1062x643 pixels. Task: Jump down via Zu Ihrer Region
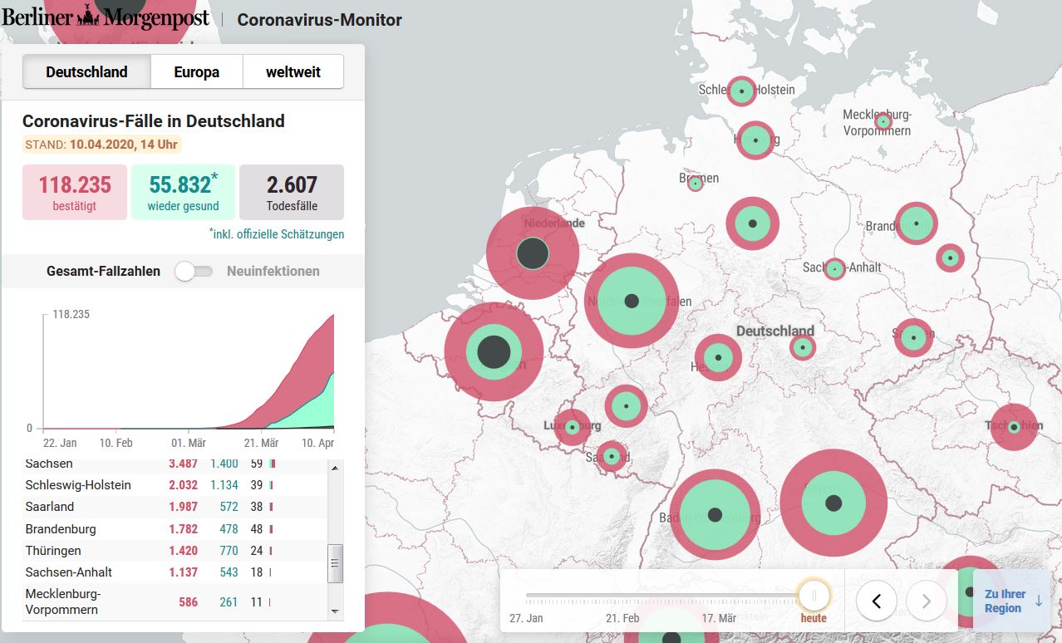1011,601
